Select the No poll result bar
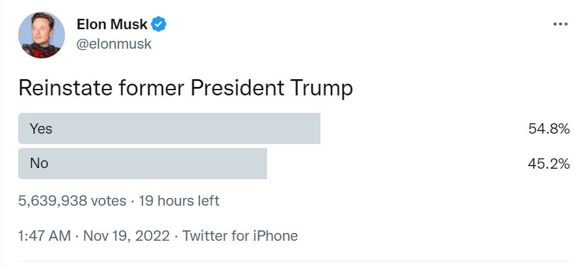The width and height of the screenshot is (583, 268). (143, 164)
